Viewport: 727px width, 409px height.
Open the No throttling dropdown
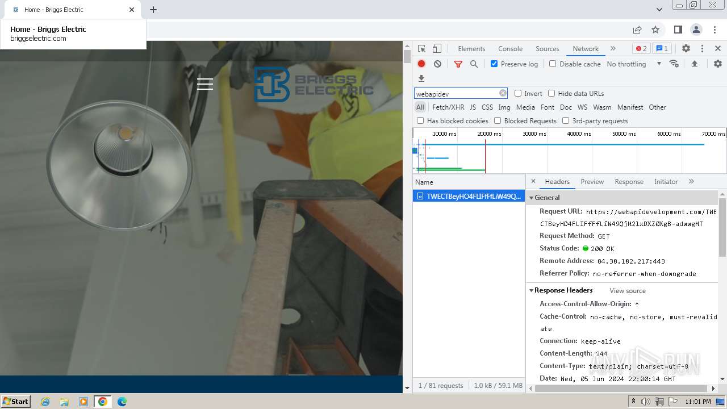pyautogui.click(x=634, y=64)
